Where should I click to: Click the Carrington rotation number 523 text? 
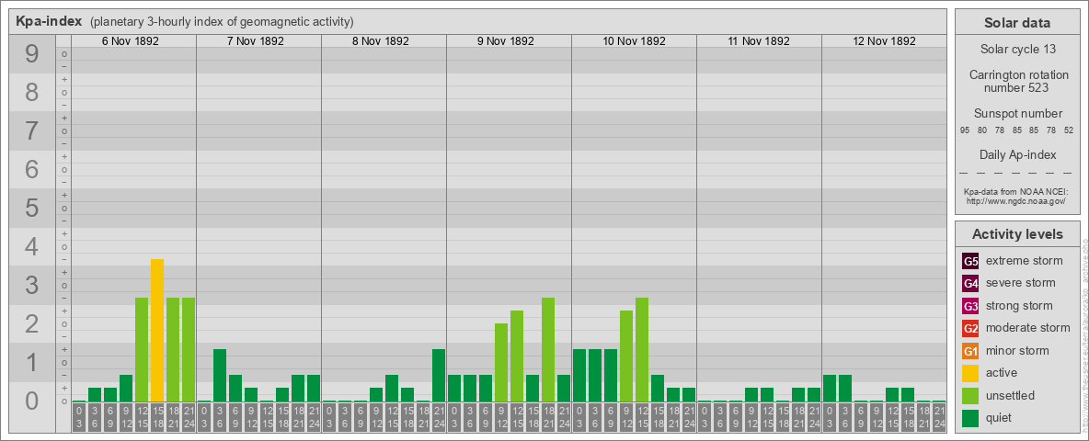tap(1017, 81)
